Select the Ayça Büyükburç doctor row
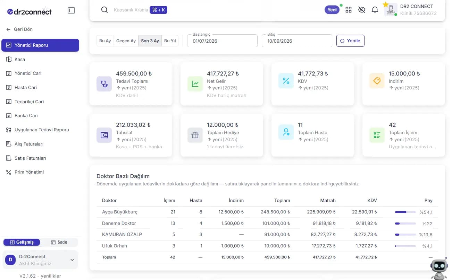Screen dimensions: 452x280 coord(267,212)
